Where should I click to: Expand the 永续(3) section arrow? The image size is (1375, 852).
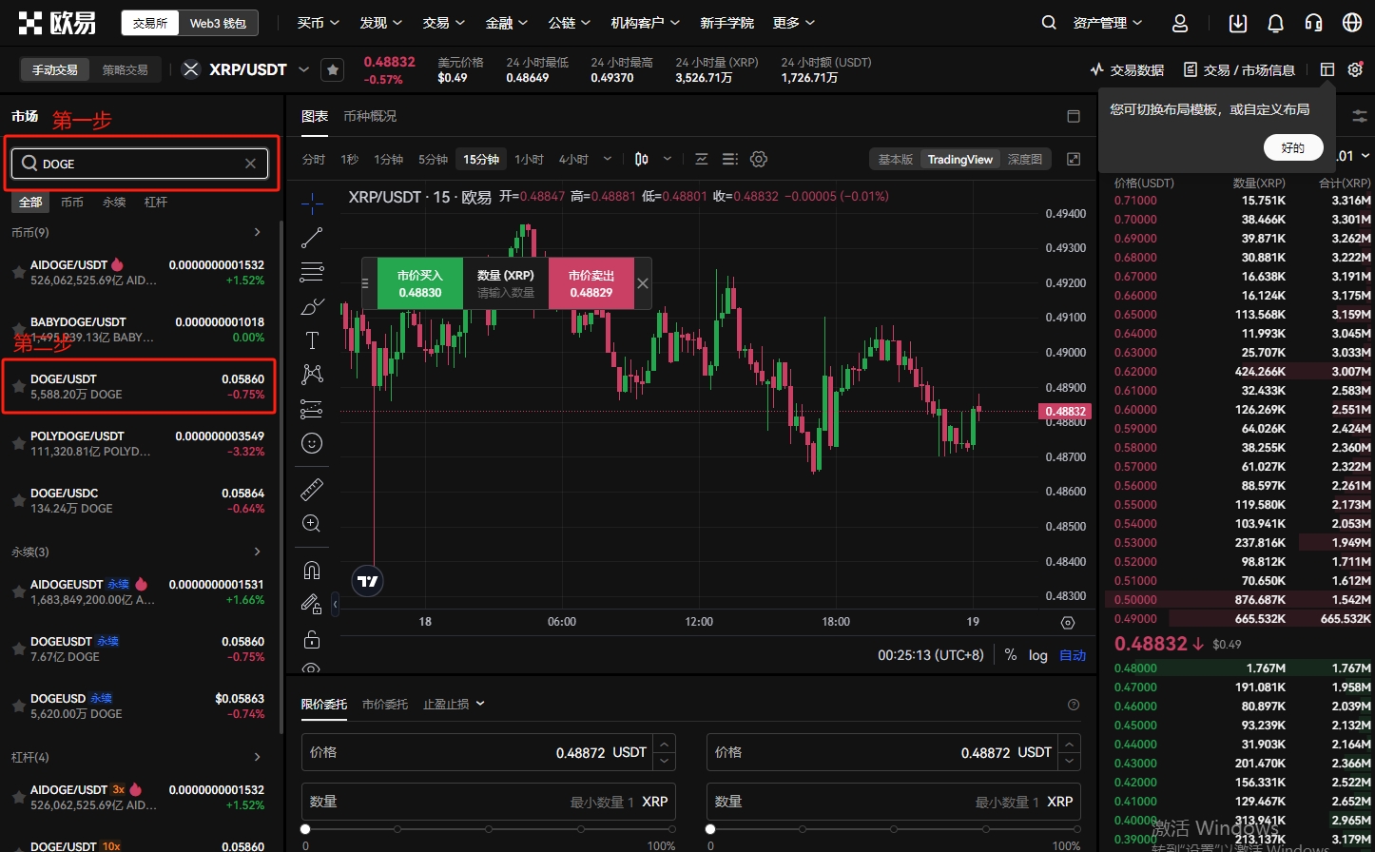258,552
